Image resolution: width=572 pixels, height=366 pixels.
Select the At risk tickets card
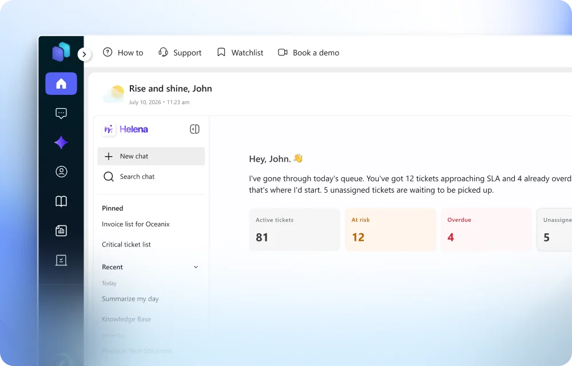[x=390, y=230]
